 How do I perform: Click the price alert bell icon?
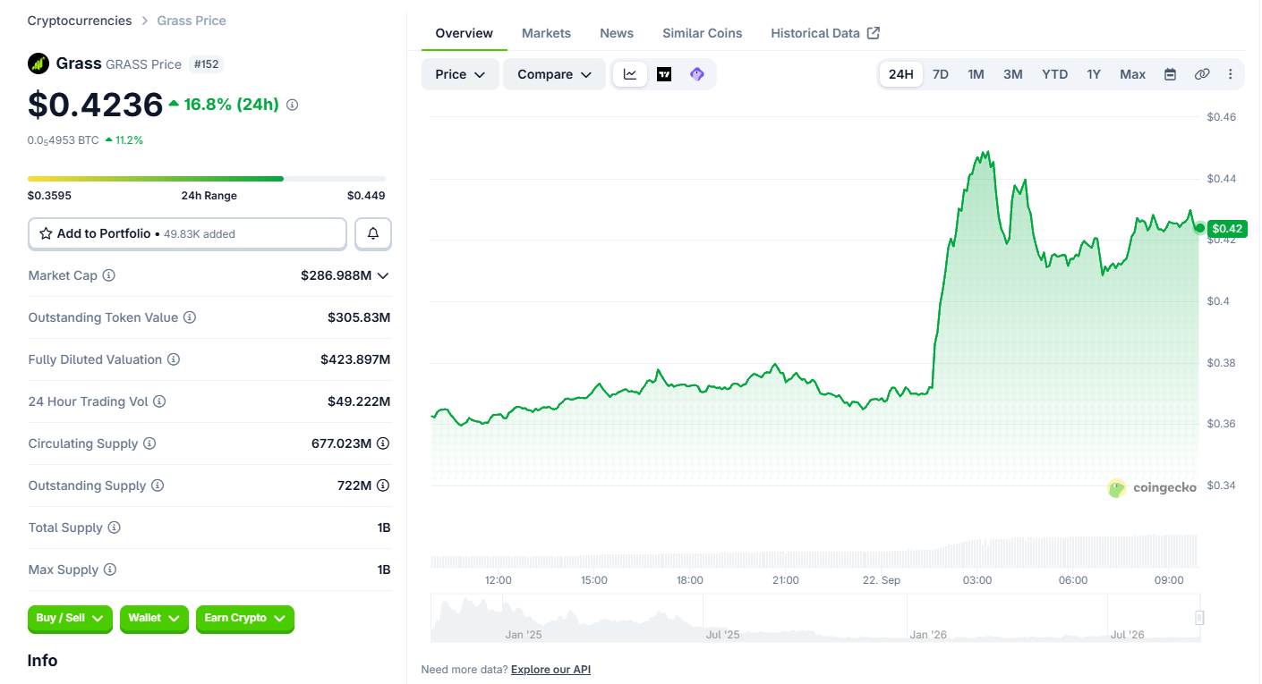[373, 233]
